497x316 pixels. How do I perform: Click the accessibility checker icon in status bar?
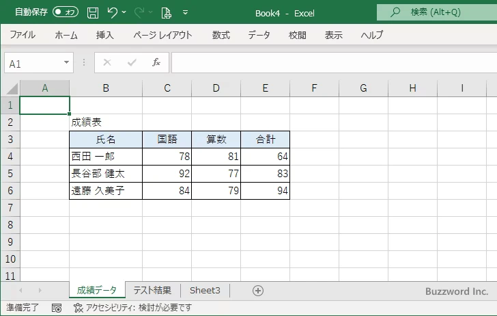[78, 308]
